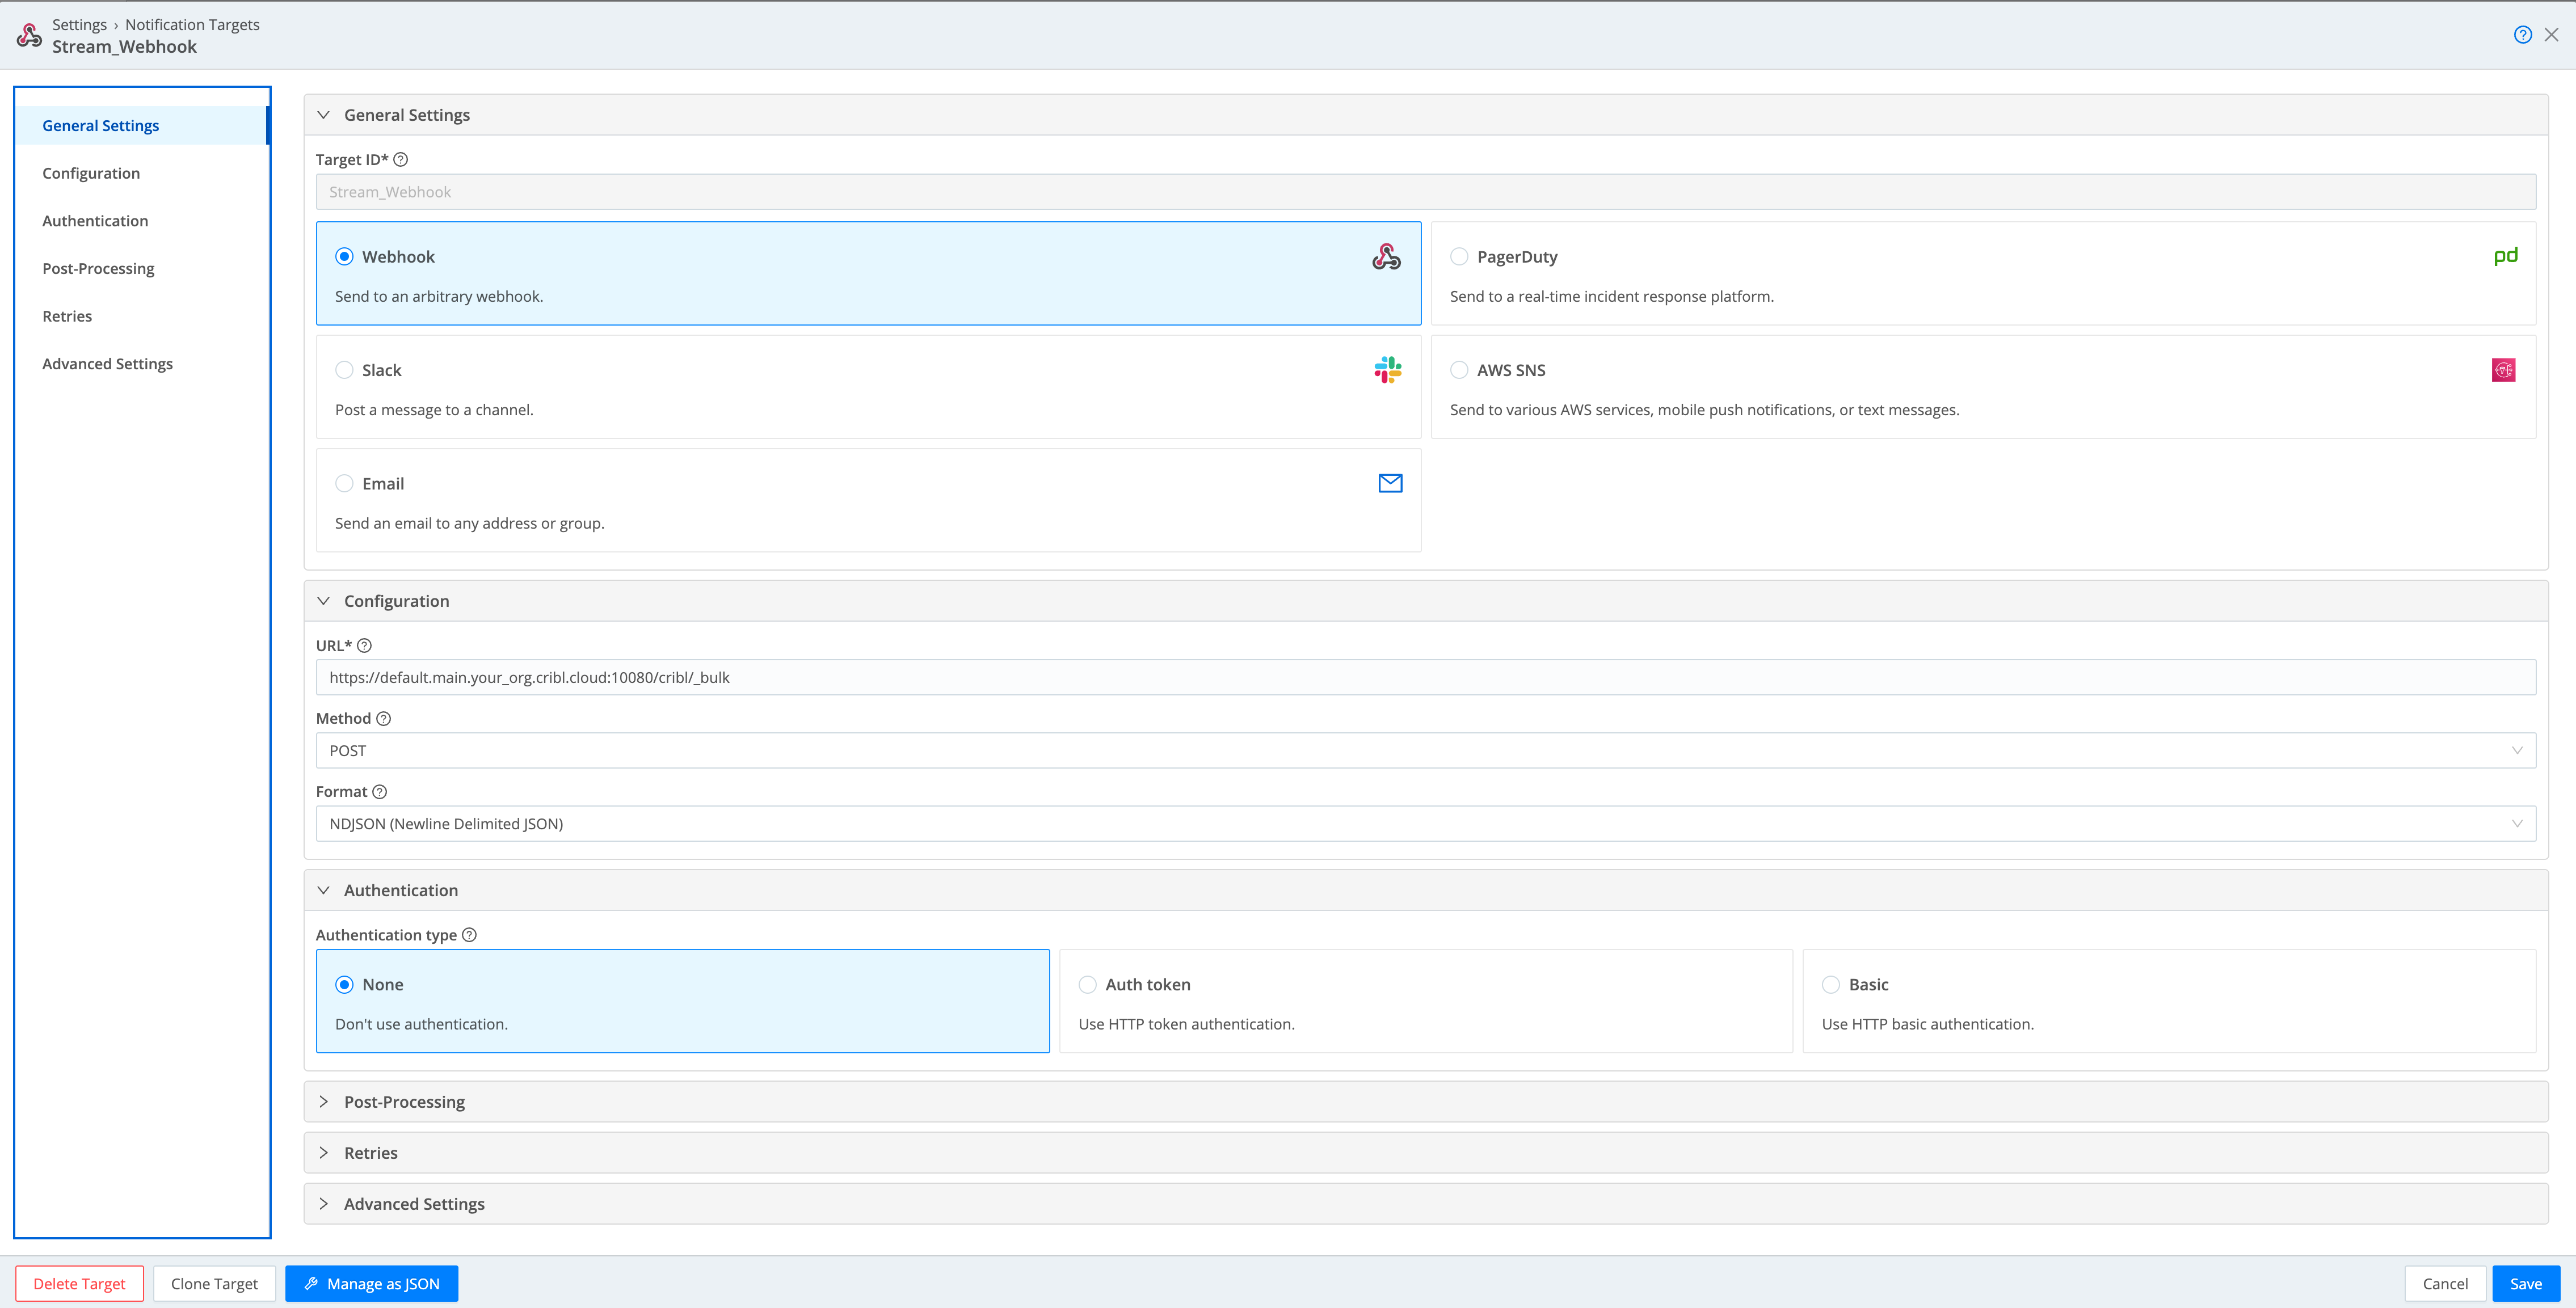Click the AWS SNS service icon
Viewport: 2576px width, 1308px height.
[2503, 369]
